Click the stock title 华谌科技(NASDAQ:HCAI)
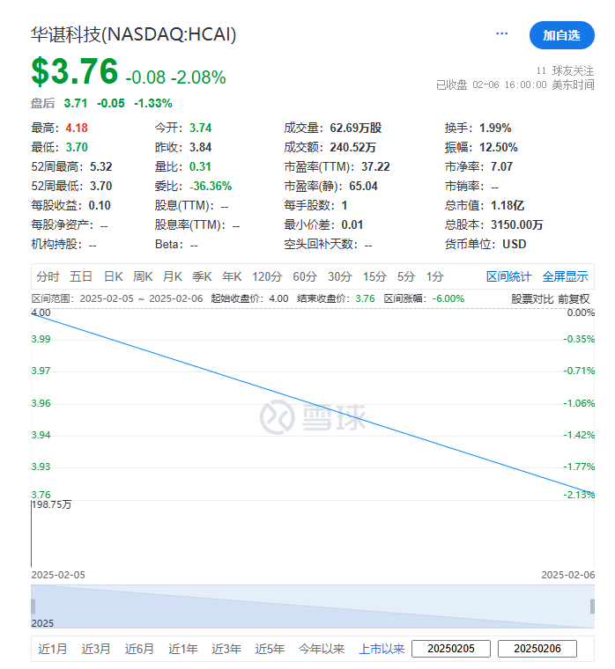This screenshot has width=615, height=669. [x=134, y=34]
